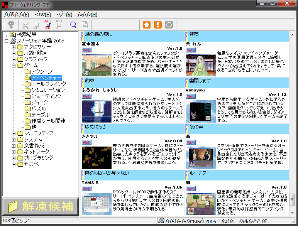Click the gray circle record icon
Viewport: 298px width, 226px height.
169,25
